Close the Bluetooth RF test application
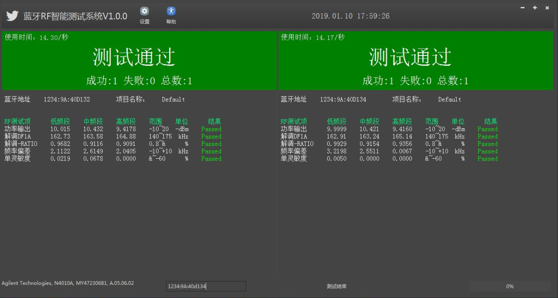This screenshot has height=298, width=558. (547, 8)
